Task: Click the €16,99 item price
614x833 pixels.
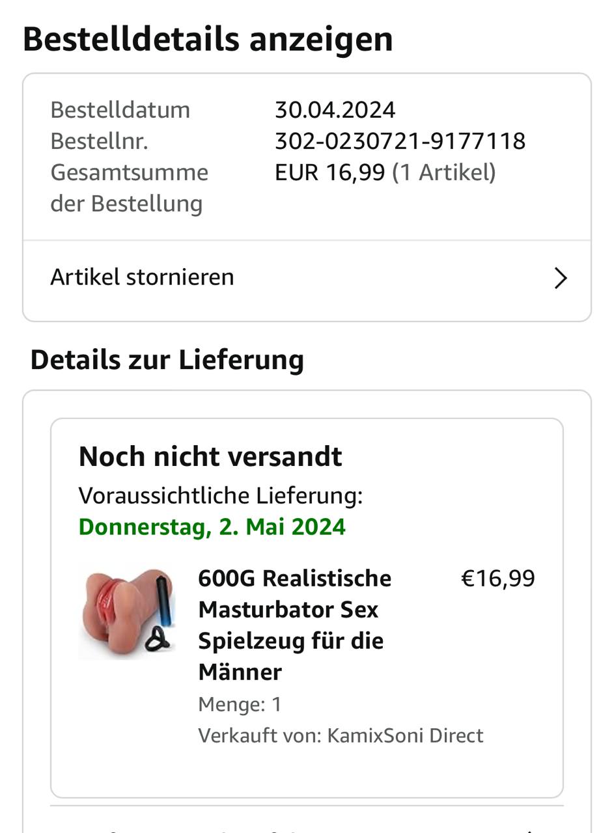Action: (x=498, y=579)
